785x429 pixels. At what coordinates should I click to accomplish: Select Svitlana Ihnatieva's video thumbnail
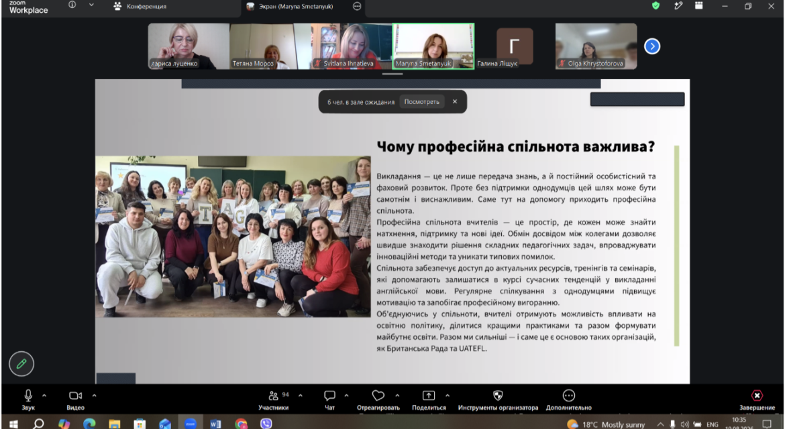(352, 46)
